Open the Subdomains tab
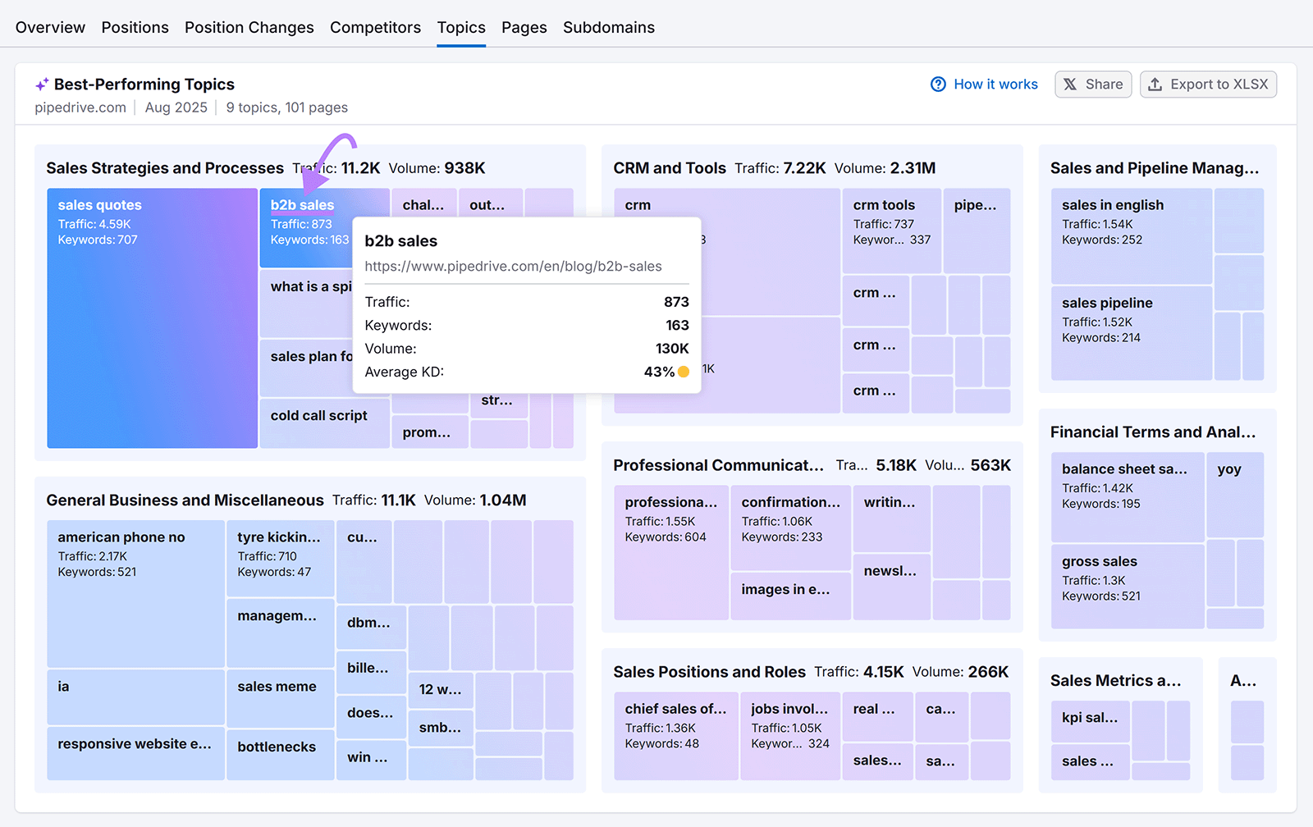 608,27
